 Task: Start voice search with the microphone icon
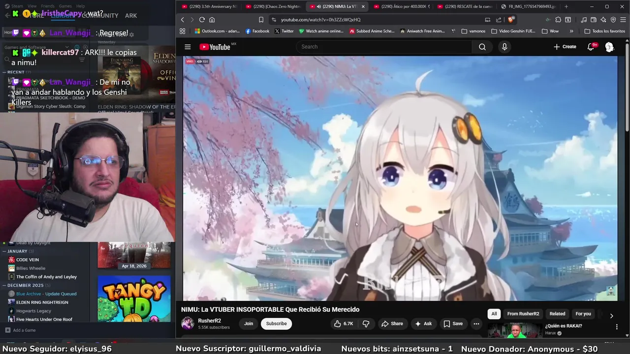[x=504, y=47]
